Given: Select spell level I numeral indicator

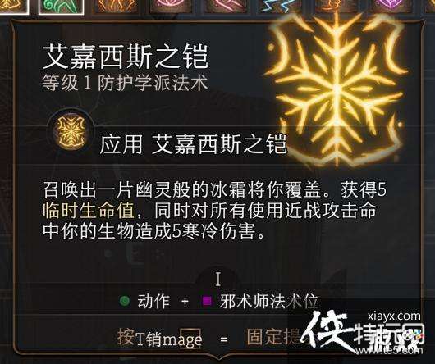Looking at the screenshot, I should click(x=218, y=280).
